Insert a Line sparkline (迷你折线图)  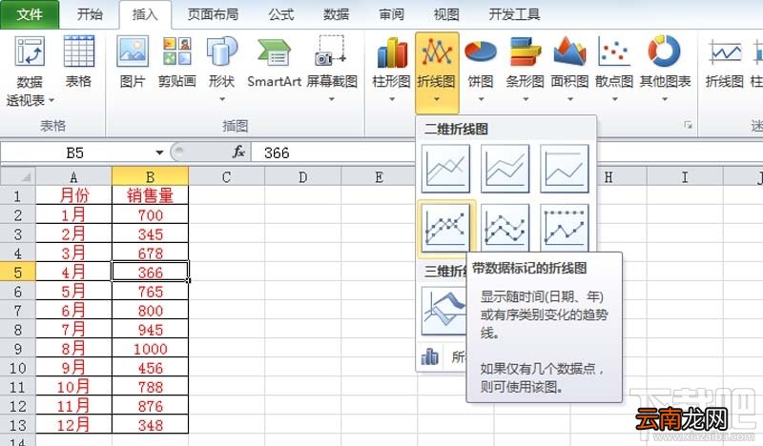point(725,62)
